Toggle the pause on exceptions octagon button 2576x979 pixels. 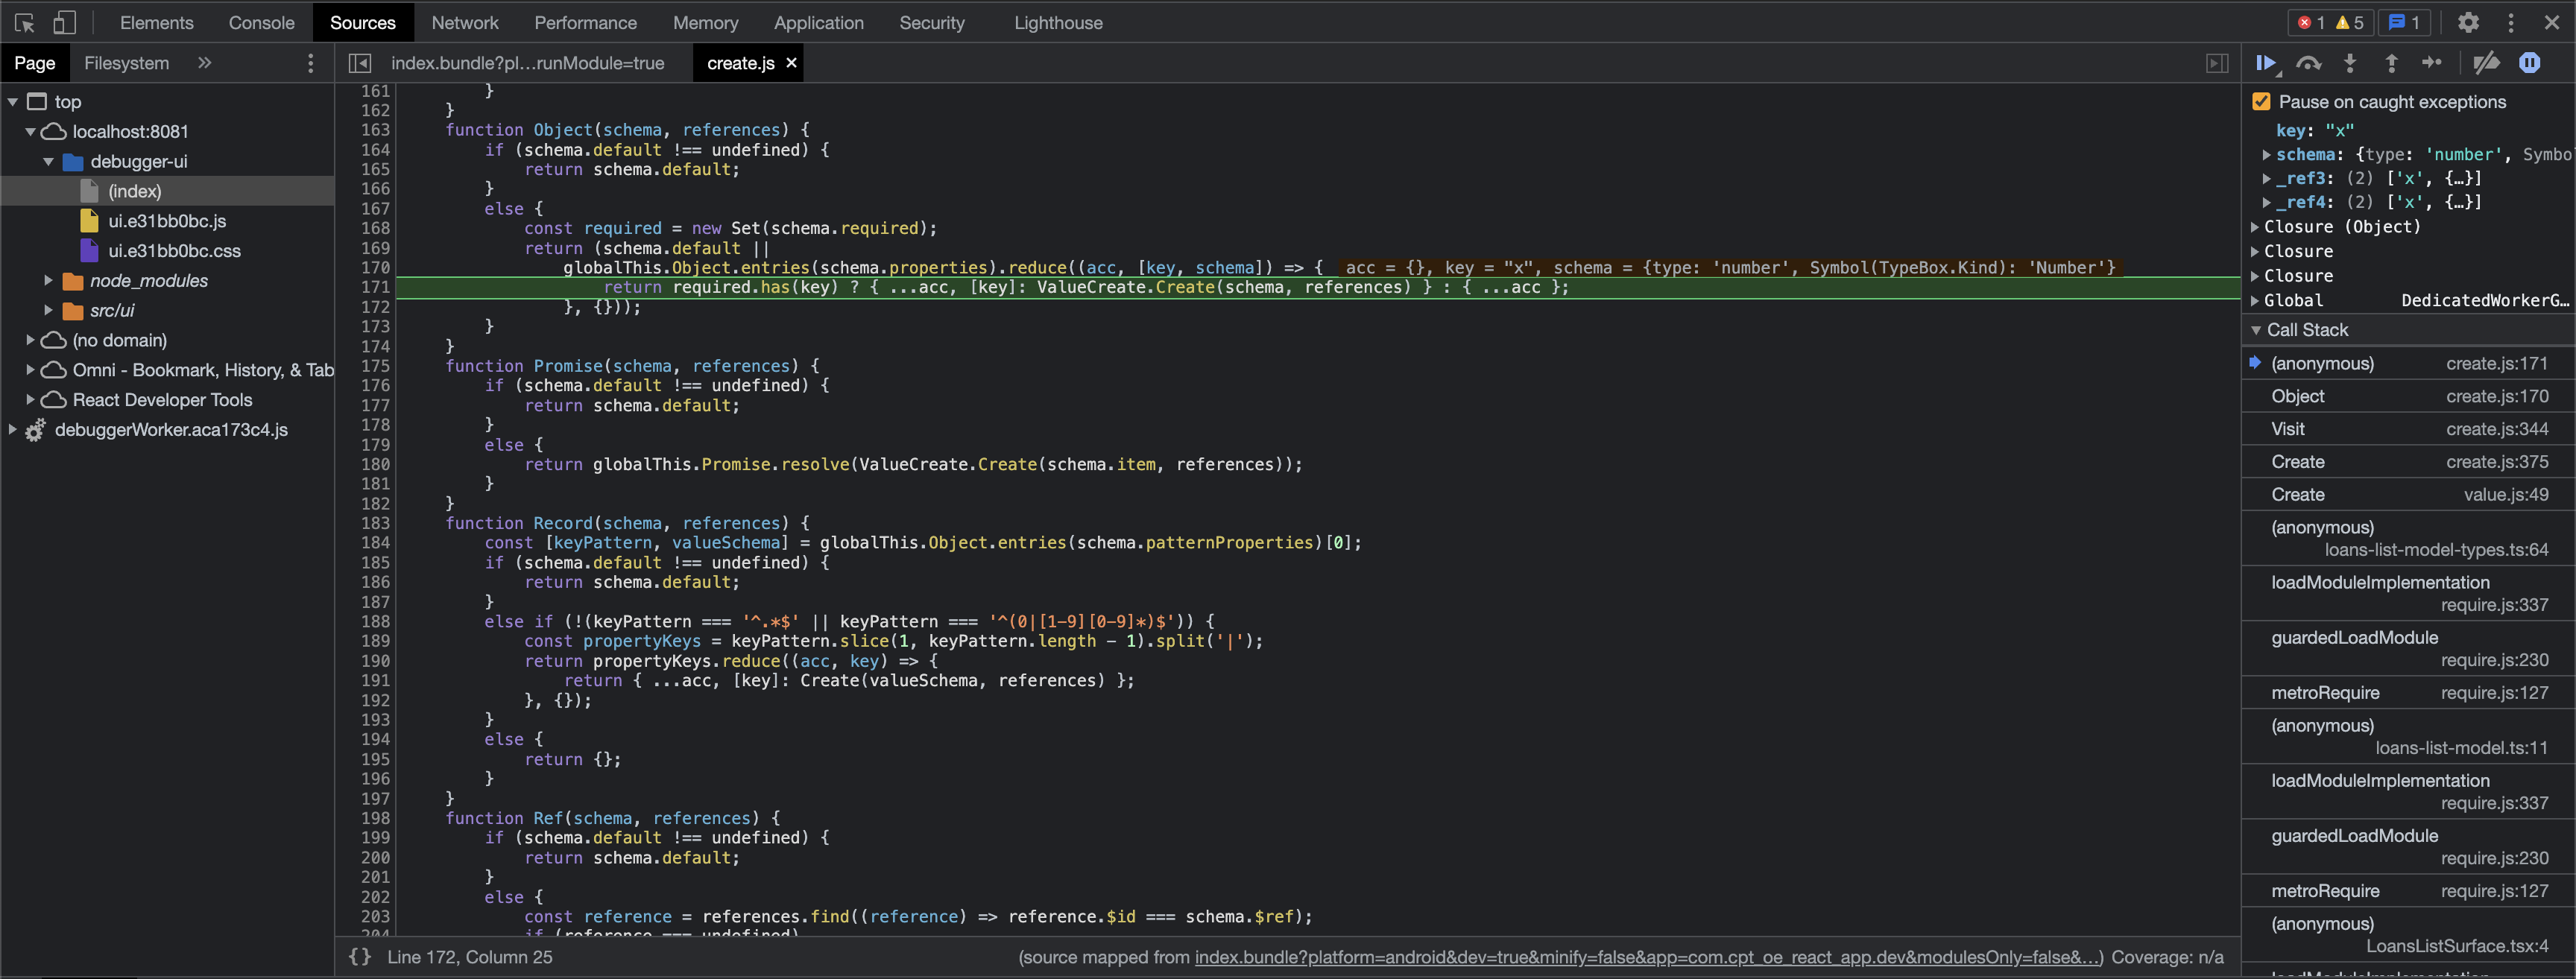pos(2530,63)
